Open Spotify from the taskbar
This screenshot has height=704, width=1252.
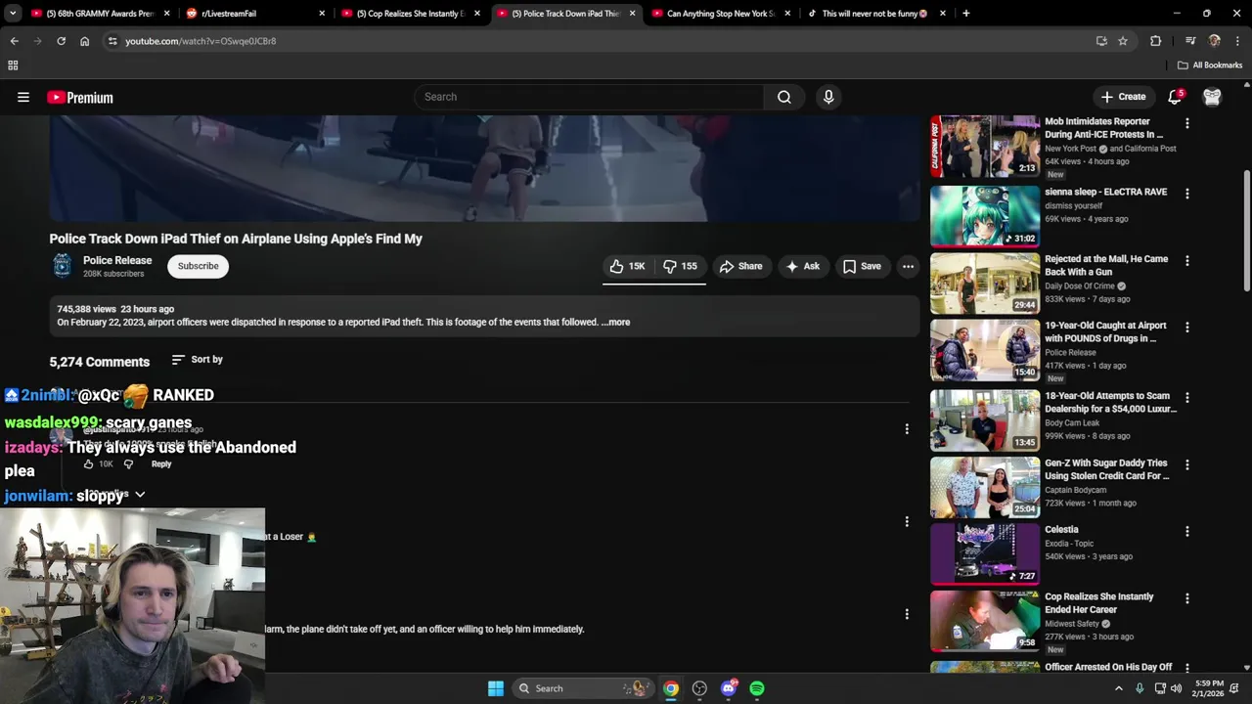[757, 688]
